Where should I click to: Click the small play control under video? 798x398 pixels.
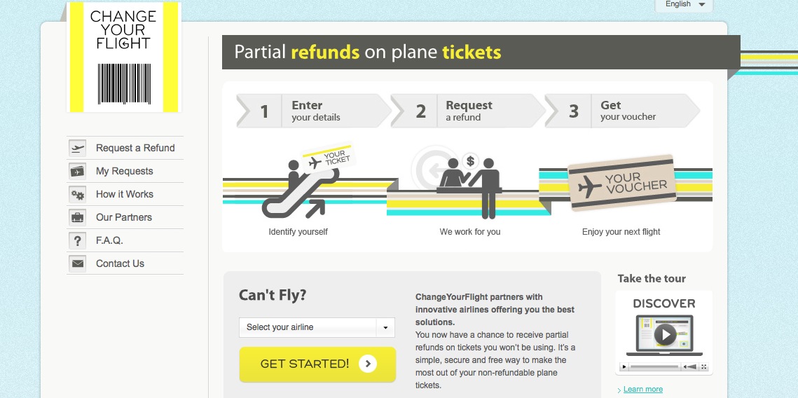(x=624, y=366)
